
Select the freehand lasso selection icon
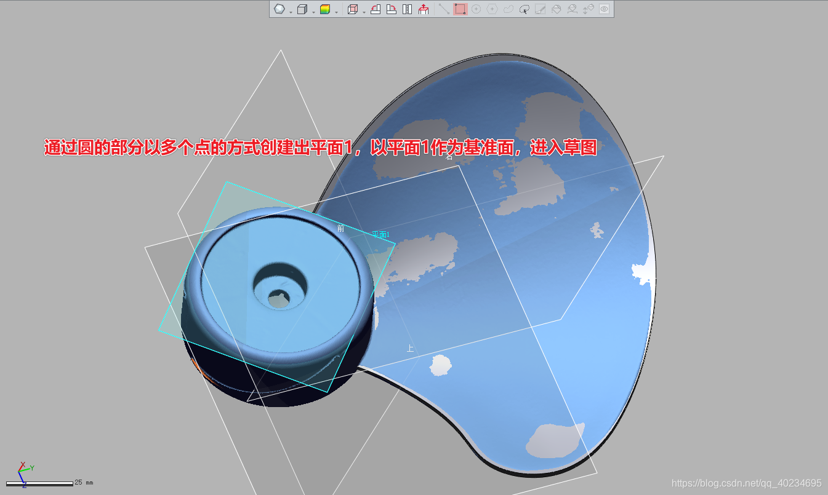point(508,9)
